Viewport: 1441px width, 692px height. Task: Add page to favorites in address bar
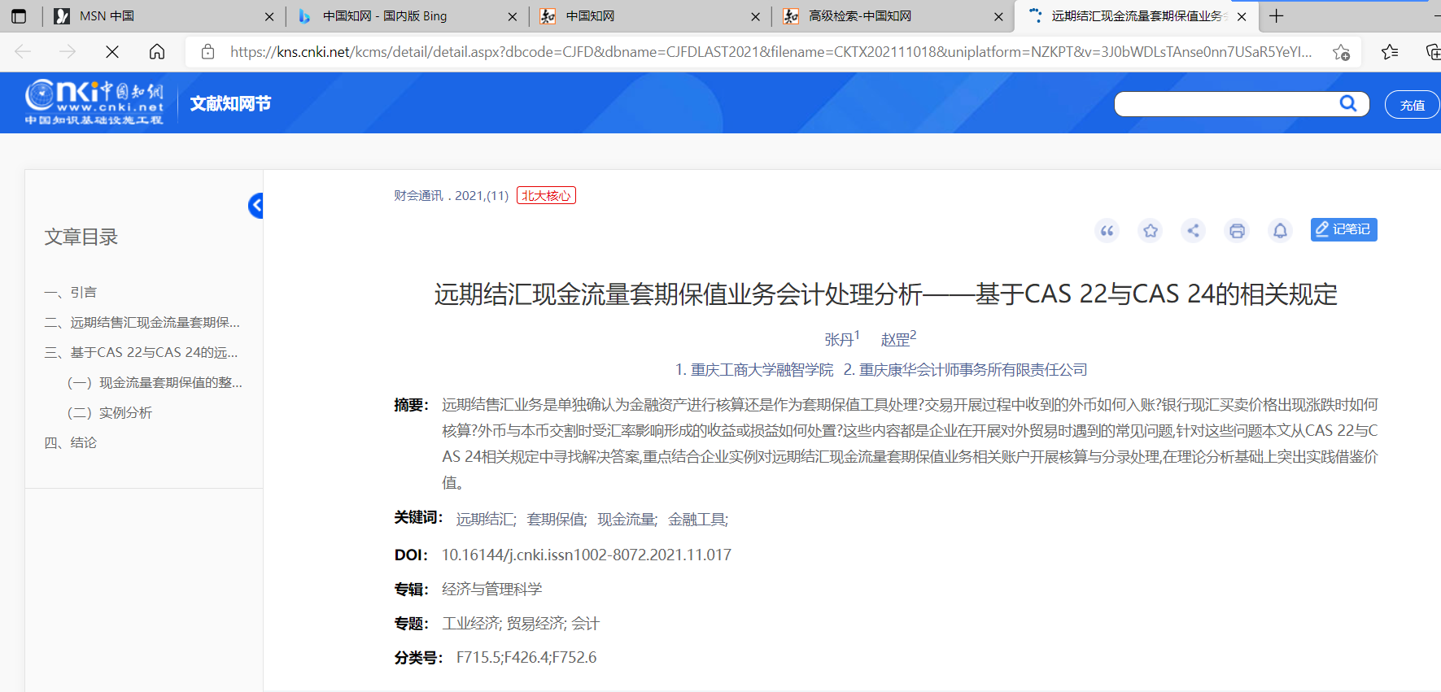1341,52
